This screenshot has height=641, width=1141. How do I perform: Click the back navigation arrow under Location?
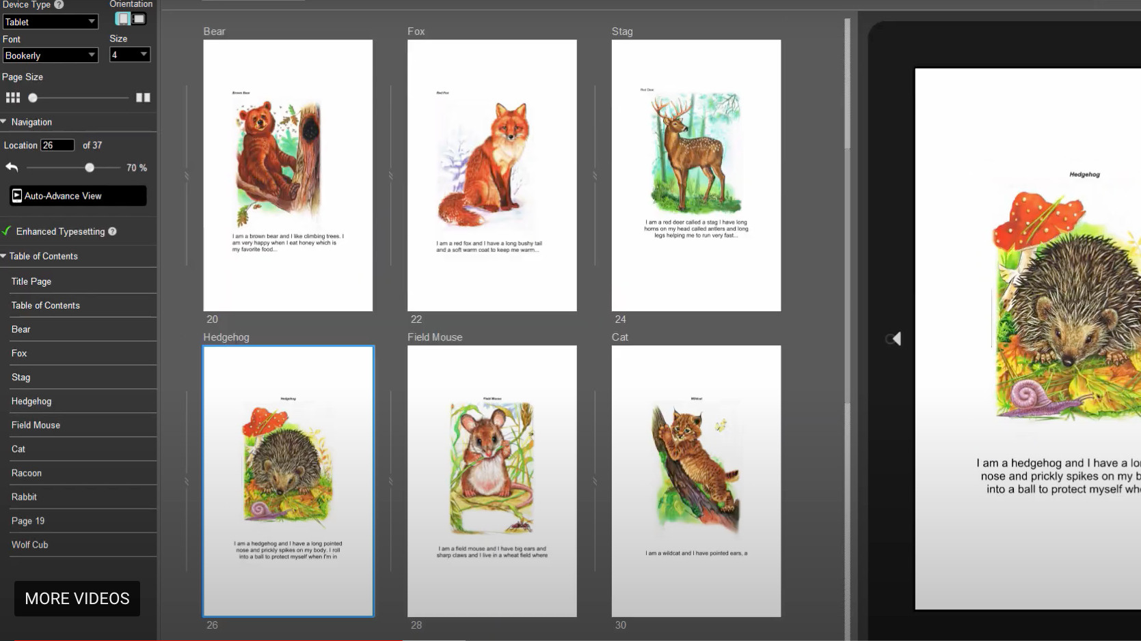tap(11, 167)
